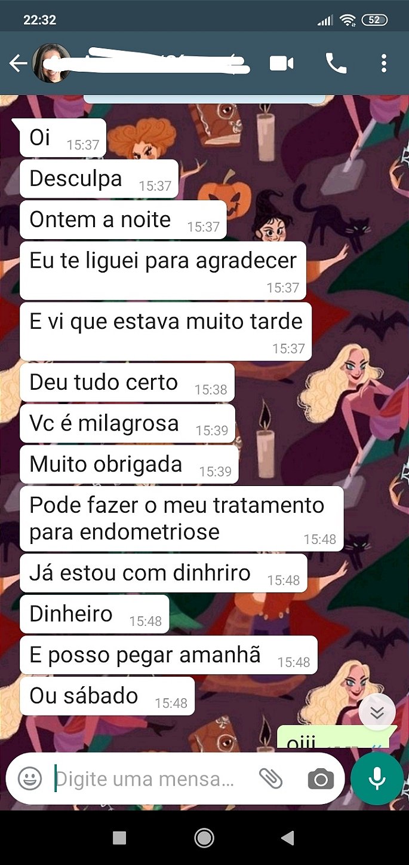This screenshot has width=409, height=865.
Task: Open the emoji picker
Action: [x=30, y=778]
